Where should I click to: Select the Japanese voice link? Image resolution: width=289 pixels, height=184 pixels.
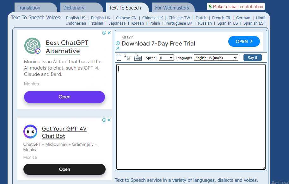click(x=117, y=23)
